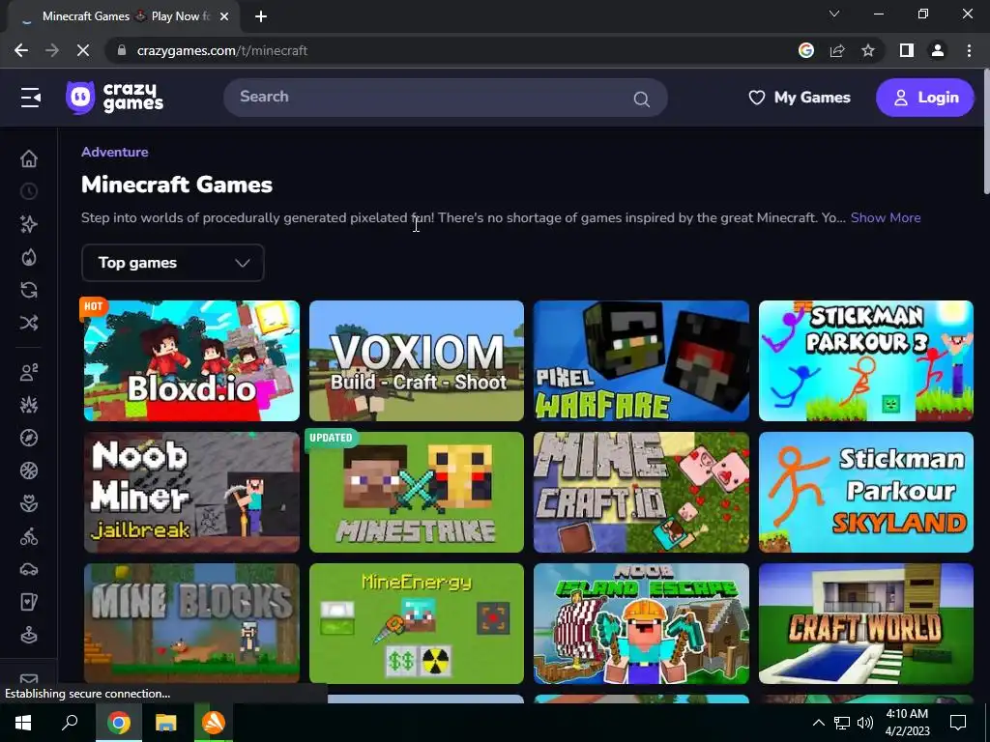Open the MineEnergy game thumbnail
This screenshot has width=990, height=742.
417,623
